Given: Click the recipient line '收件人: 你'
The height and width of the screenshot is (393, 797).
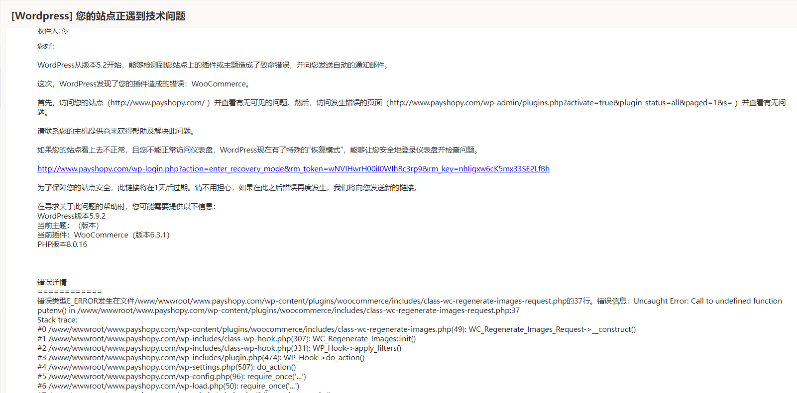Looking at the screenshot, I should pos(53,31).
